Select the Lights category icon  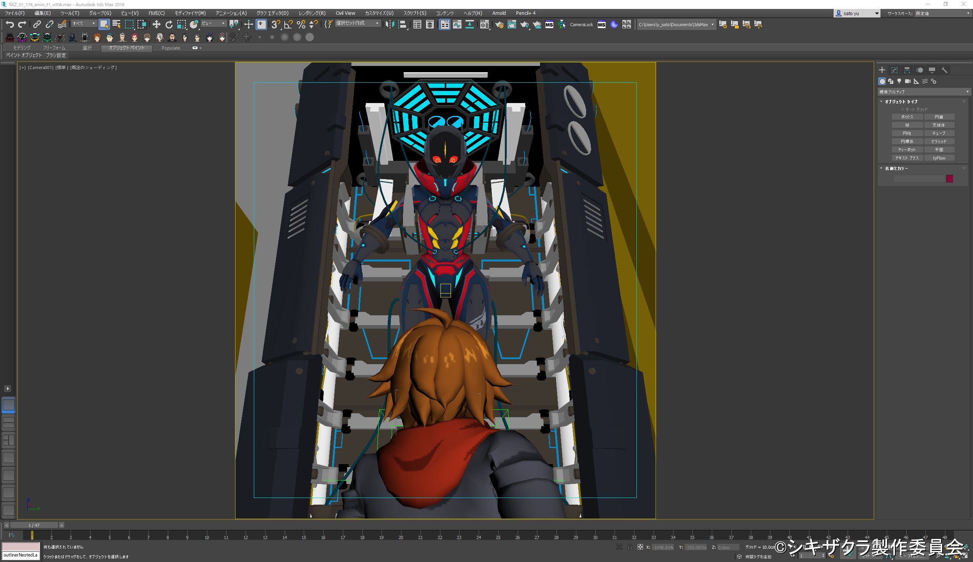click(x=899, y=81)
